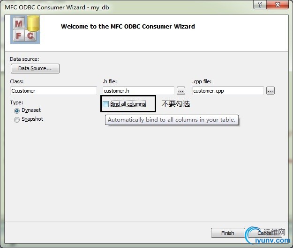
Task: Click the window title MFC ODBC Consumer Wizard - my_db
Action: pos(57,7)
